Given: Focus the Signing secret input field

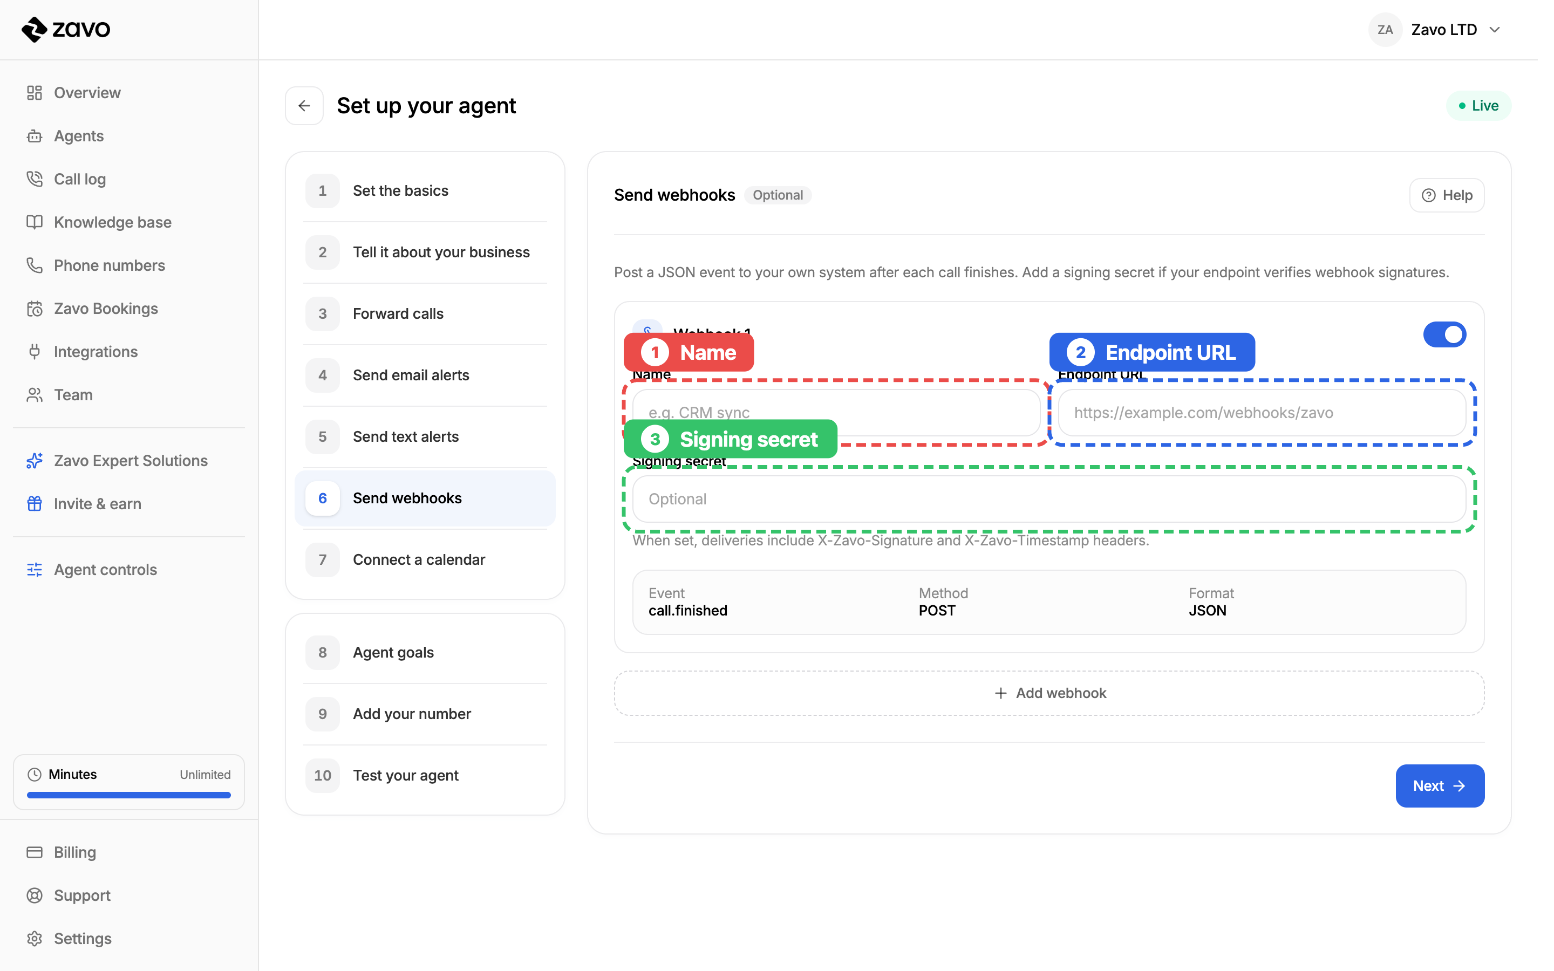Looking at the screenshot, I should pyautogui.click(x=1048, y=499).
